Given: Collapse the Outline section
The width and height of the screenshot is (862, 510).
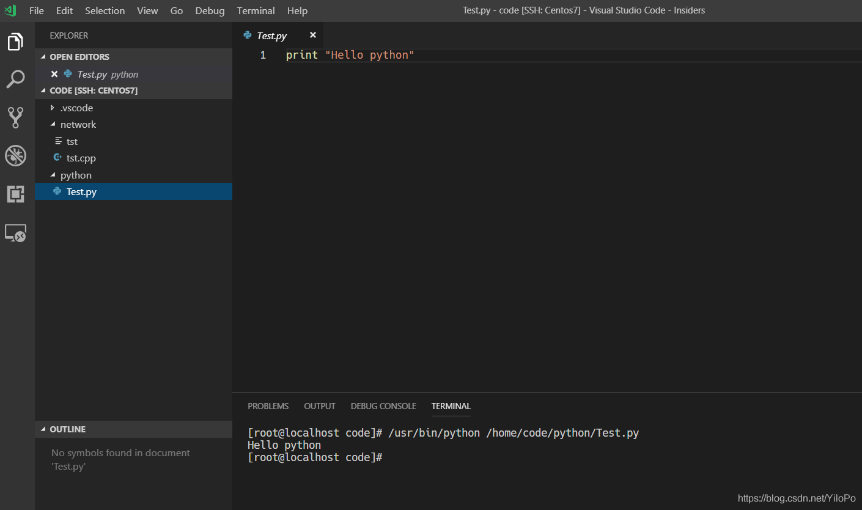Looking at the screenshot, I should pyautogui.click(x=43, y=429).
